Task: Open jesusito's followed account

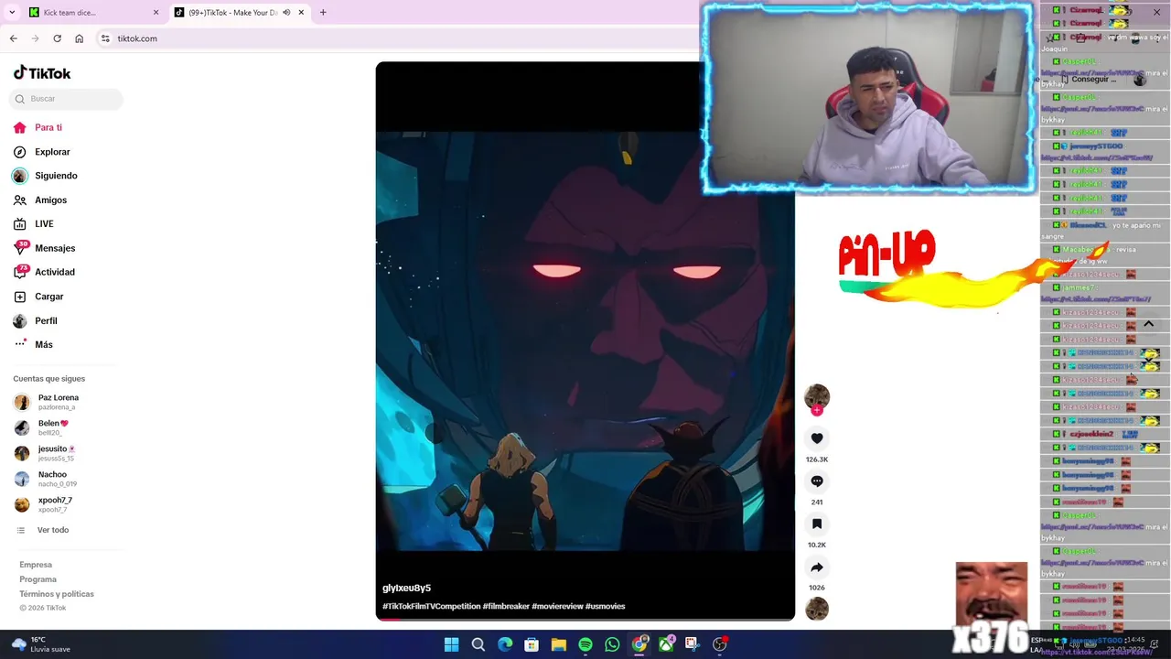Action: [x=45, y=453]
